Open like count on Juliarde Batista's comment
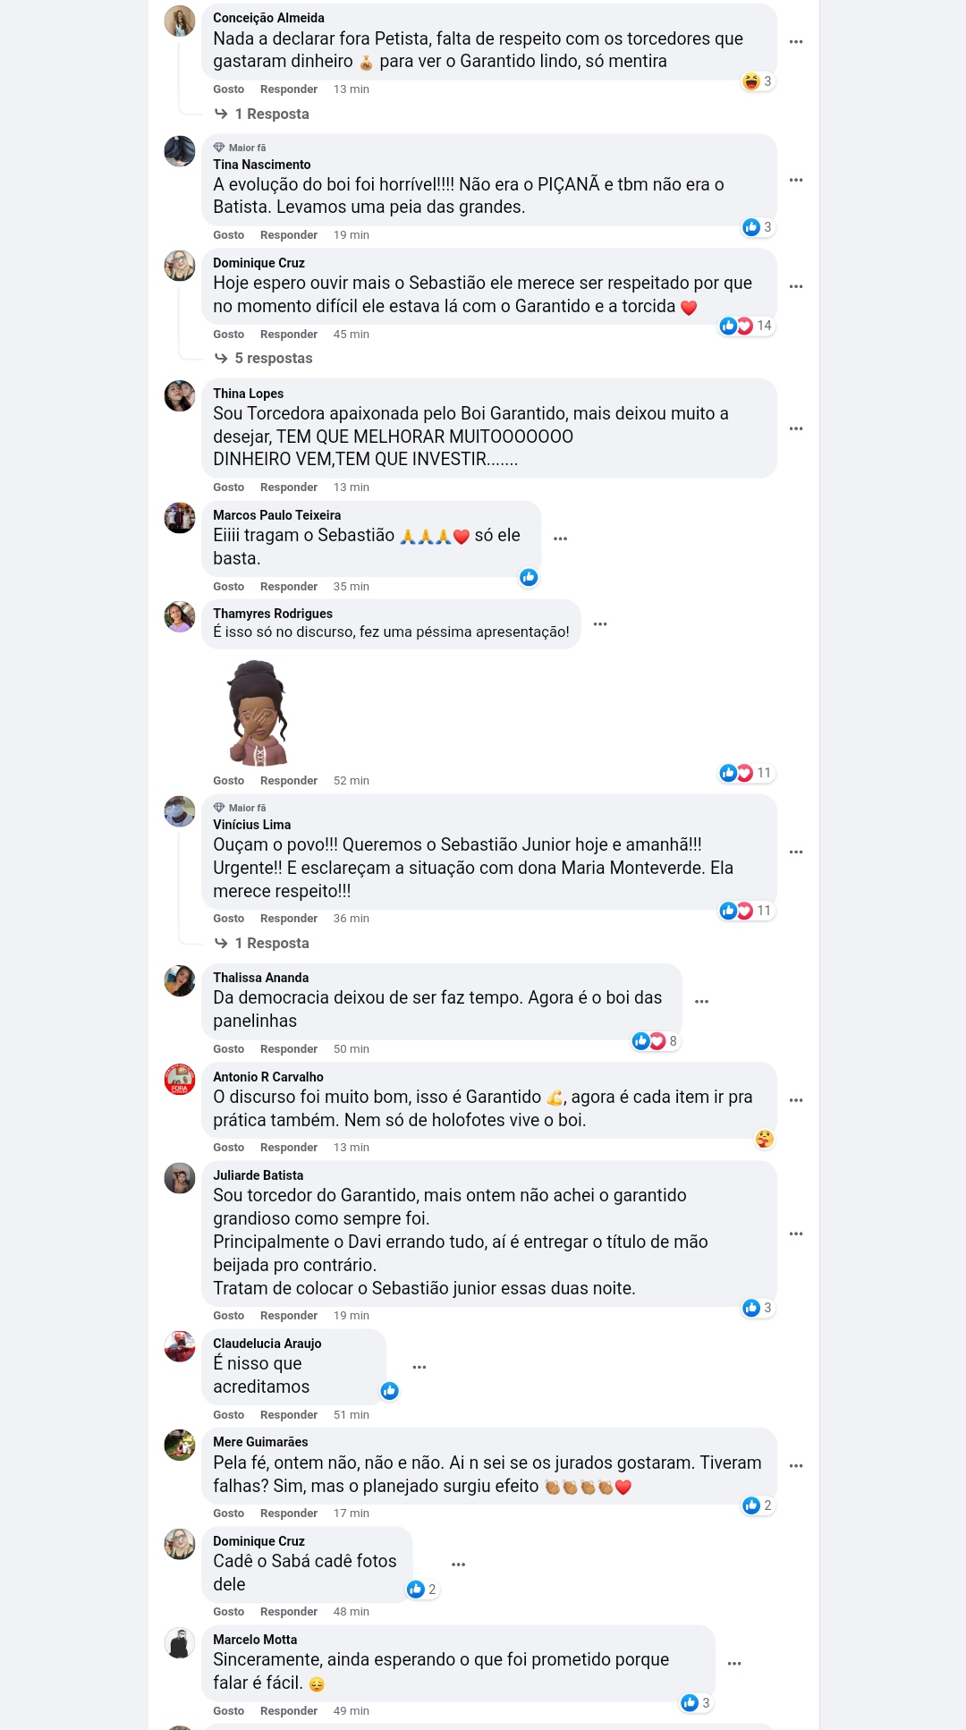966x1730 pixels. [758, 1308]
